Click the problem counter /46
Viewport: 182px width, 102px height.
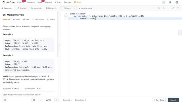(x=49, y=100)
